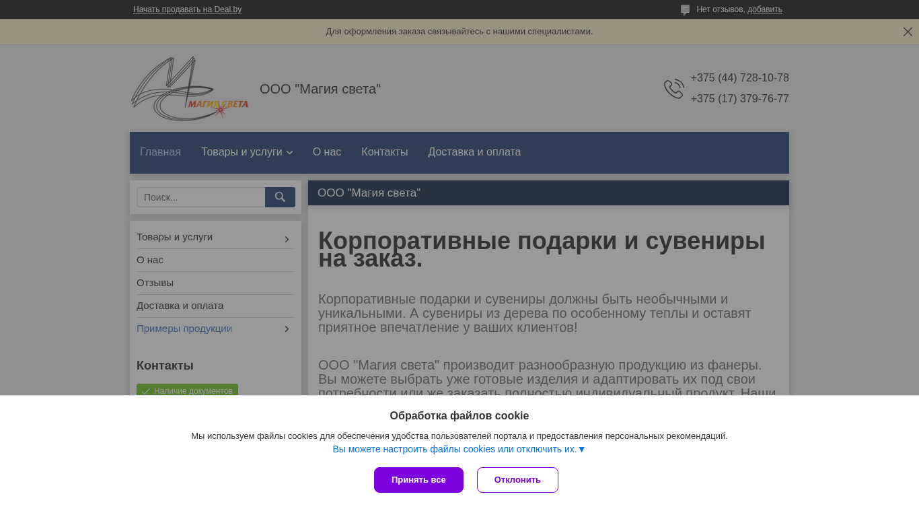Select Доставка и оплата in sidebar menu
The width and height of the screenshot is (919, 517).
(180, 306)
